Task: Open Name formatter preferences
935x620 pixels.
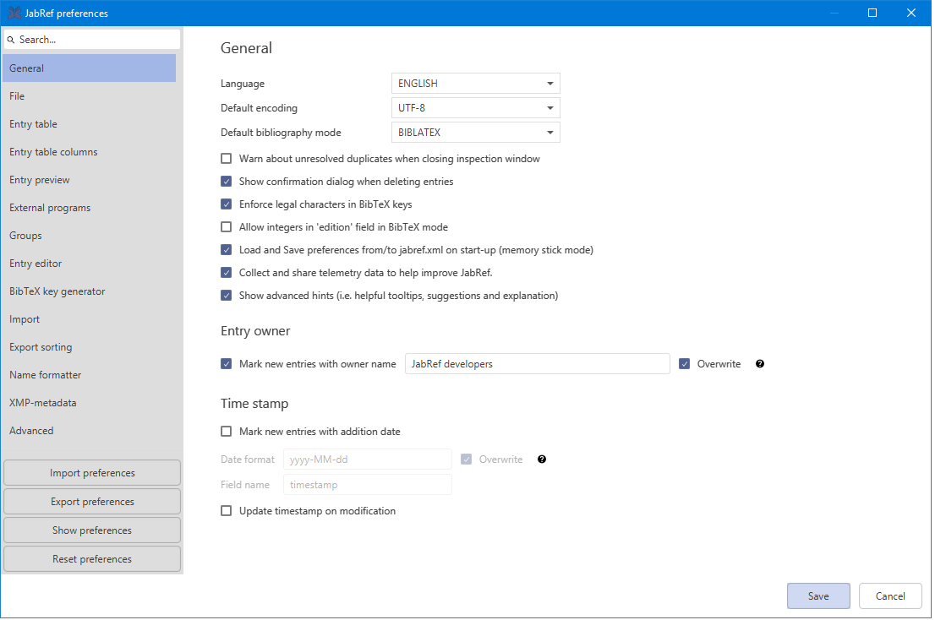Action: click(90, 375)
